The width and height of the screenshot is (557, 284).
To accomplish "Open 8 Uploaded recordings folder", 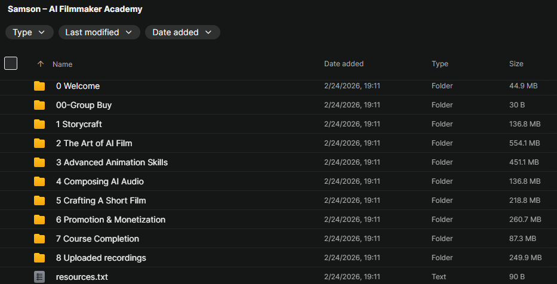I will pos(101,258).
